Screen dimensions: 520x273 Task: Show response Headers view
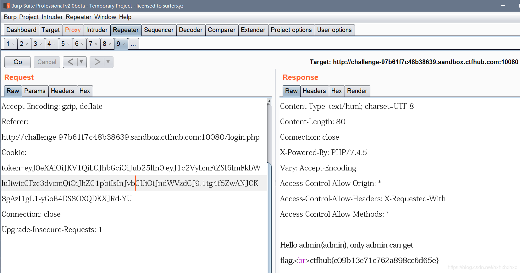[314, 91]
